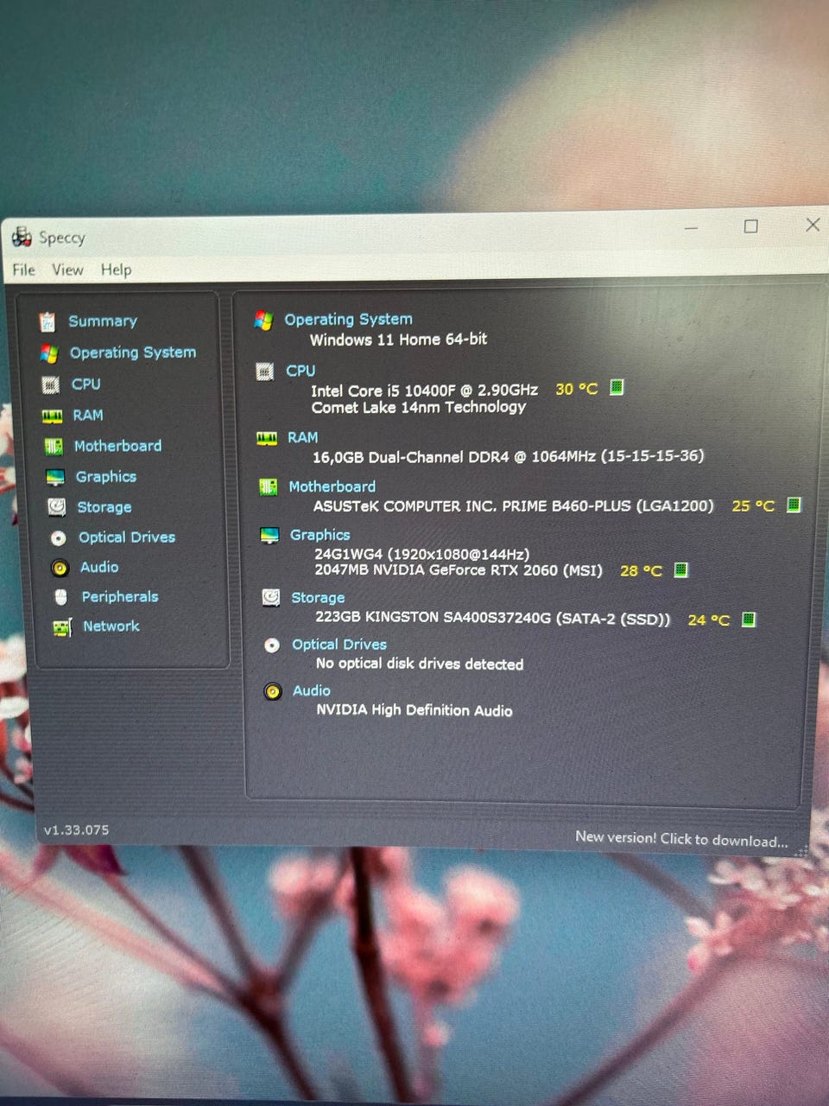This screenshot has height=1106, width=829.
Task: Click the CPU temperature value 30 °C
Action: 577,389
